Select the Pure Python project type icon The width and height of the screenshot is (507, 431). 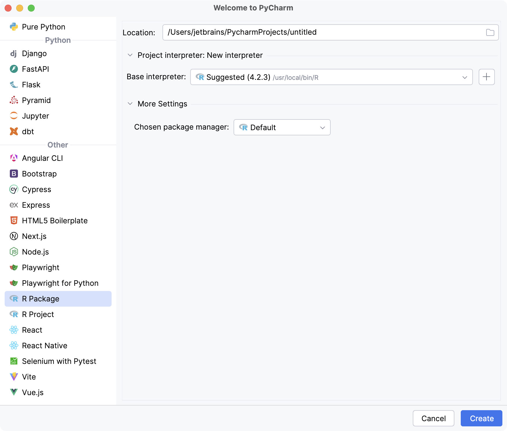point(14,27)
